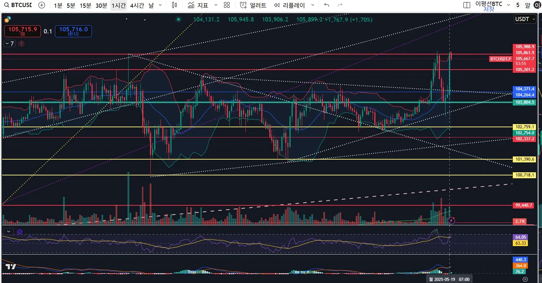The width and height of the screenshot is (542, 283).
Task: Click the 이평선BTC layout name
Action: 489,4
